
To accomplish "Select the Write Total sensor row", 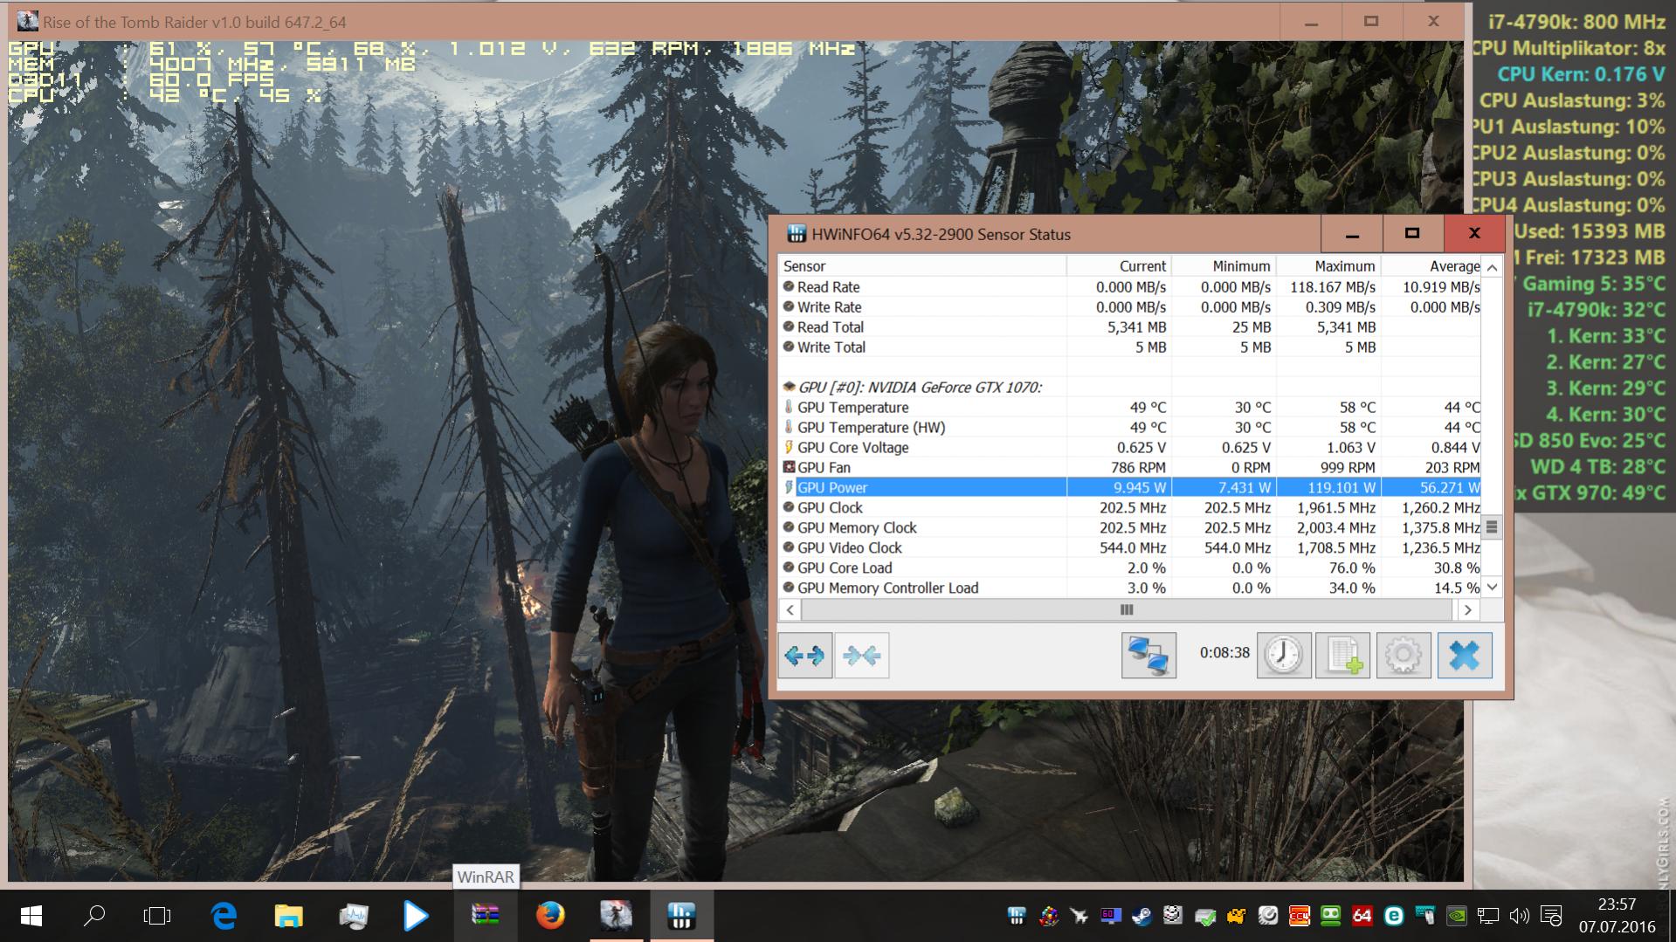I will click(1130, 347).
